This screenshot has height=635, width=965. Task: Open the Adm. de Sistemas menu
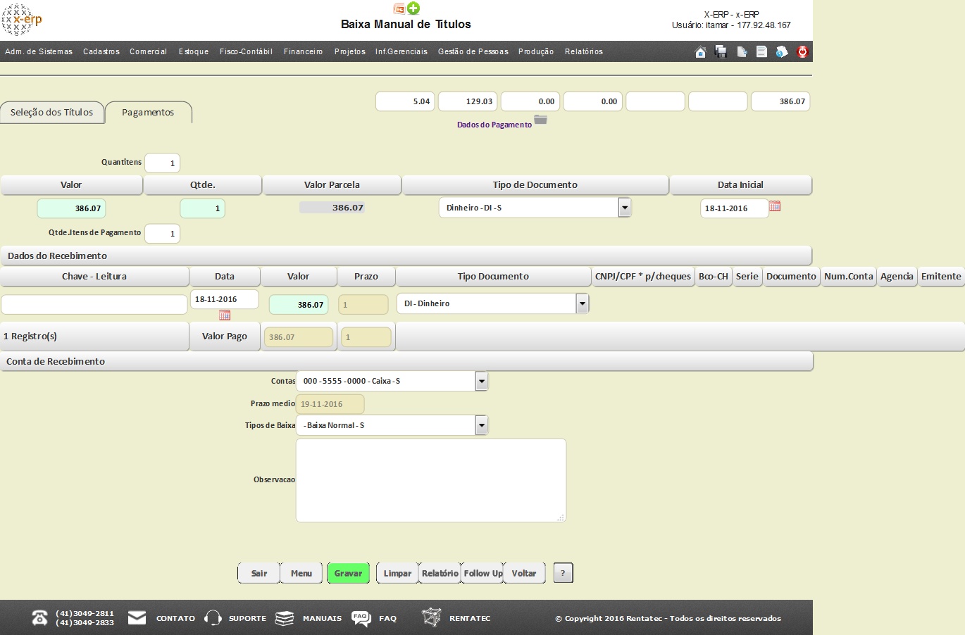coord(39,51)
